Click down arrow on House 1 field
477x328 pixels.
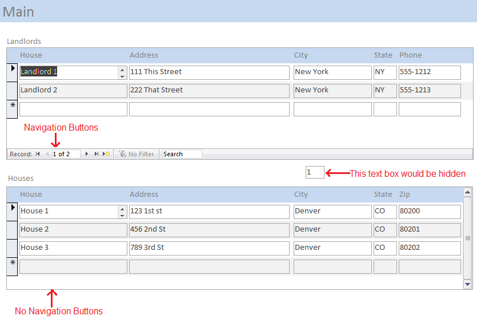(x=122, y=215)
